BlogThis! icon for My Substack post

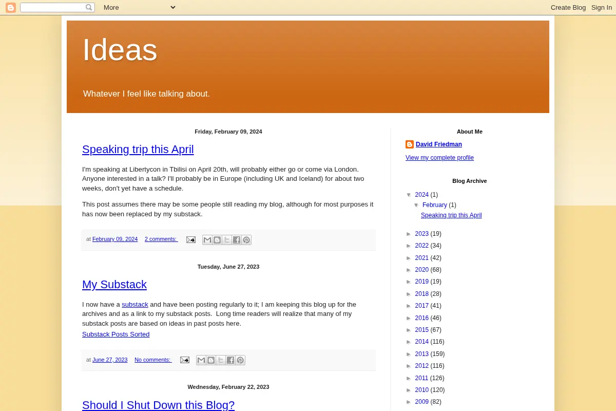[211, 360]
